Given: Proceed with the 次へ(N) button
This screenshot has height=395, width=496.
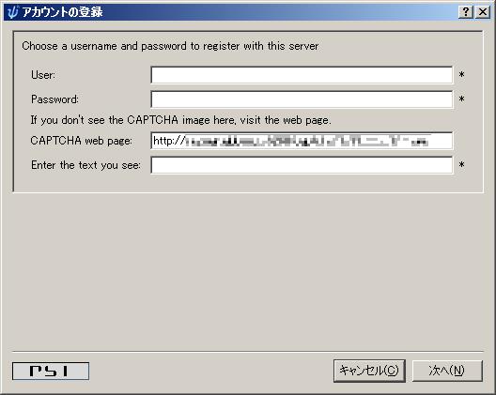Looking at the screenshot, I should (447, 371).
